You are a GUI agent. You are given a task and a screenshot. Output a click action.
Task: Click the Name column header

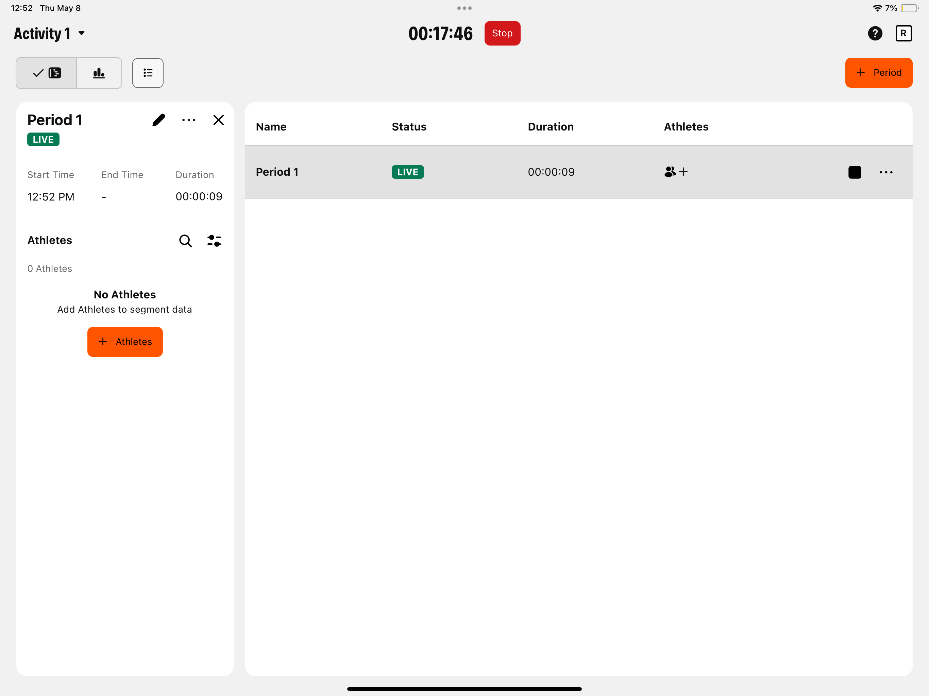point(271,127)
